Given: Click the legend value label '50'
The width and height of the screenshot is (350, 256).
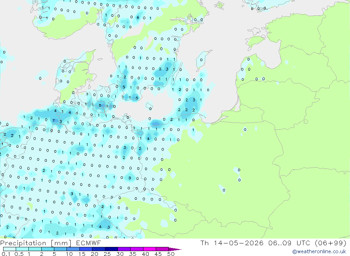Looking at the screenshot, I should [x=171, y=254].
